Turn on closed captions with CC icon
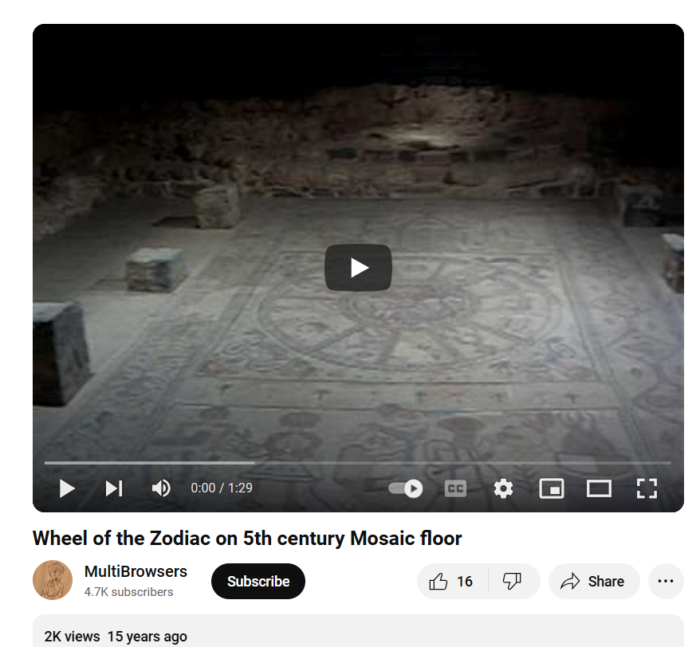The height and width of the screenshot is (647, 700). pos(456,488)
